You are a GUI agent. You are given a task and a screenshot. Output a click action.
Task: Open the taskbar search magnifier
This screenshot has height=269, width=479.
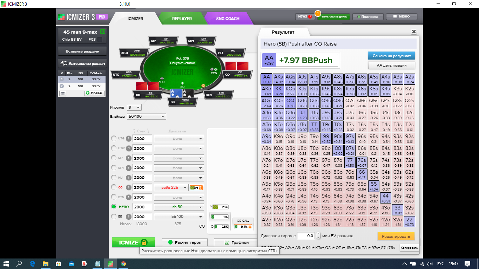click(19, 263)
